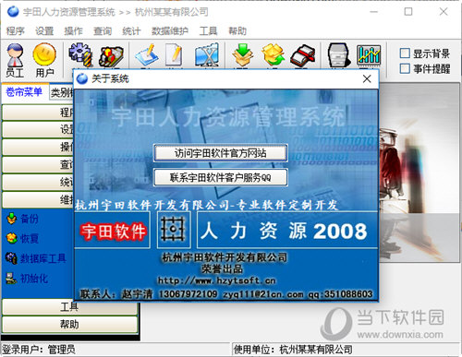The width and height of the screenshot is (462, 357).
Task: Expand the 工具 section in sidebar
Action: click(69, 307)
